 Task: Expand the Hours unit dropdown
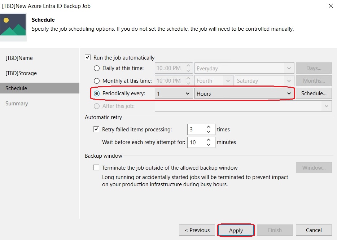pyautogui.click(x=244, y=93)
